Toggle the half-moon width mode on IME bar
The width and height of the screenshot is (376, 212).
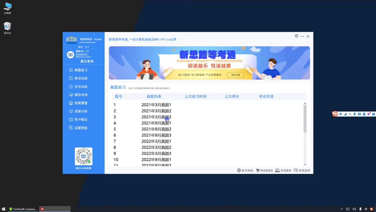tap(345, 114)
